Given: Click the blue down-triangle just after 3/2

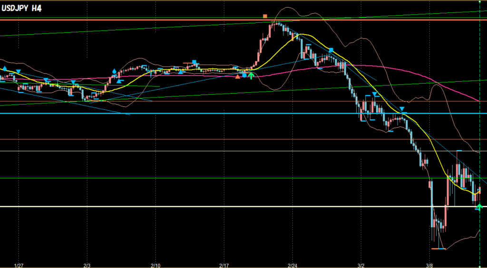Looking at the screenshot, I should click(x=375, y=94).
